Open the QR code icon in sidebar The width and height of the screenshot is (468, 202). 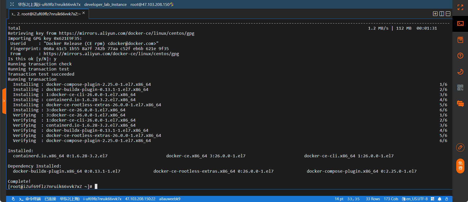coord(460,88)
